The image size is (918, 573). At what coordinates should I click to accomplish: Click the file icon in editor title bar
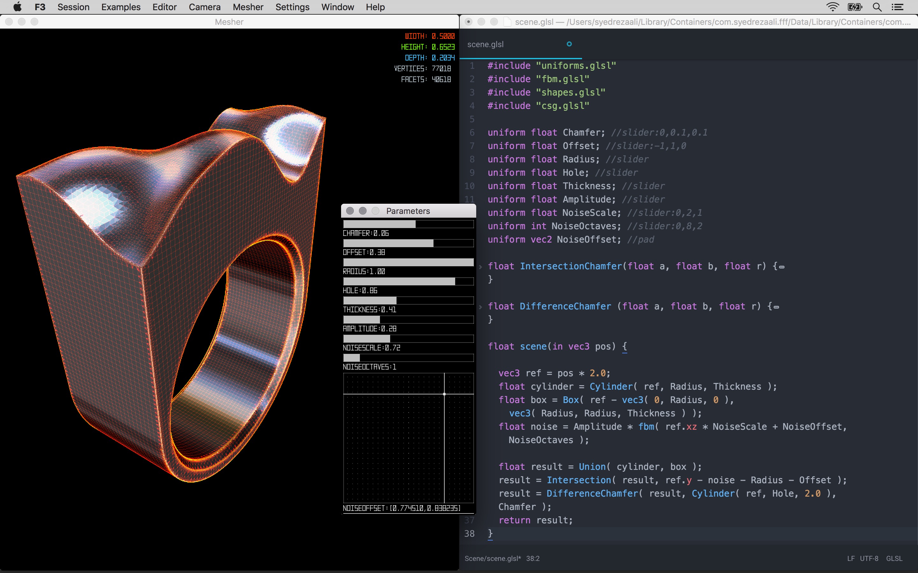(507, 22)
